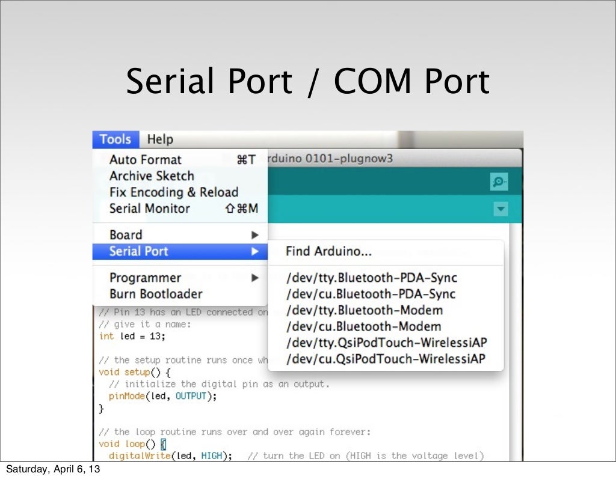This screenshot has width=616, height=479.
Task: Click the slide title Serial Port / COM Port
Action: pyautogui.click(x=307, y=81)
